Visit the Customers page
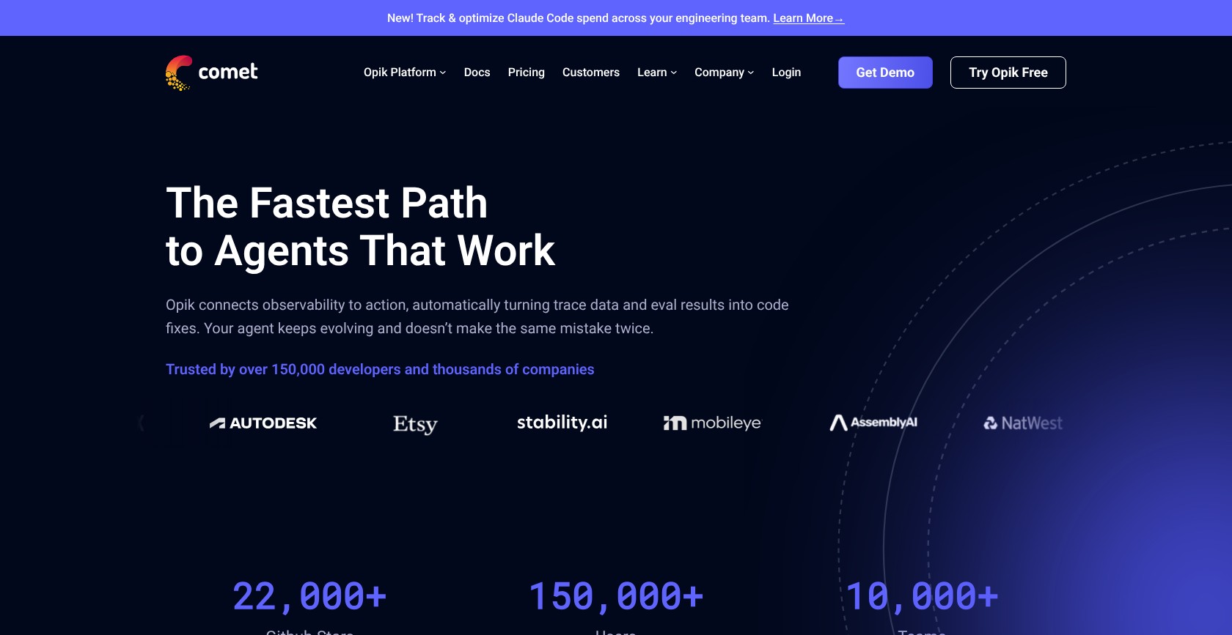The width and height of the screenshot is (1232, 635). (x=591, y=73)
